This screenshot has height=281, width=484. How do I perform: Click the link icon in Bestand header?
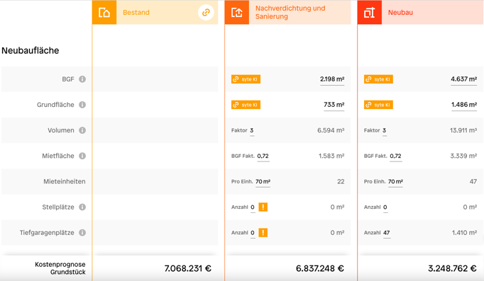coord(206,13)
